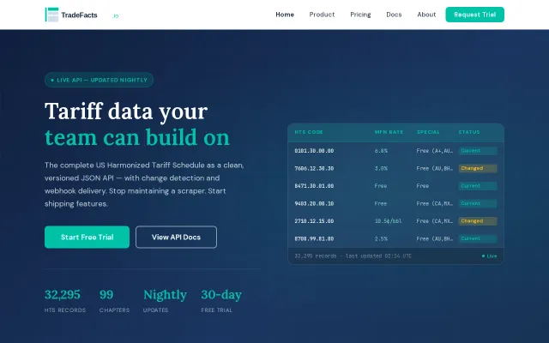Click the Free (A+,AU… special cell
549x343 pixels.
coord(435,151)
